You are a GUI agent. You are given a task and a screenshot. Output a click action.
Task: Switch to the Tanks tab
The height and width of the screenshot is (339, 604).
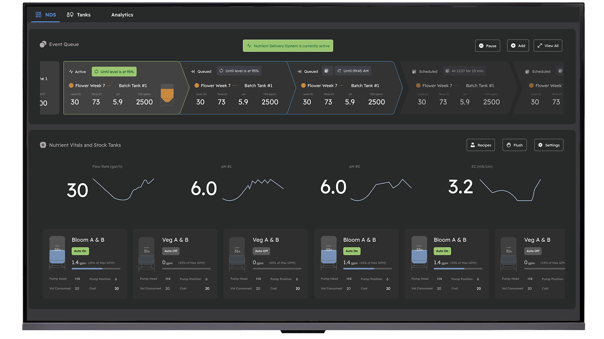tap(79, 15)
